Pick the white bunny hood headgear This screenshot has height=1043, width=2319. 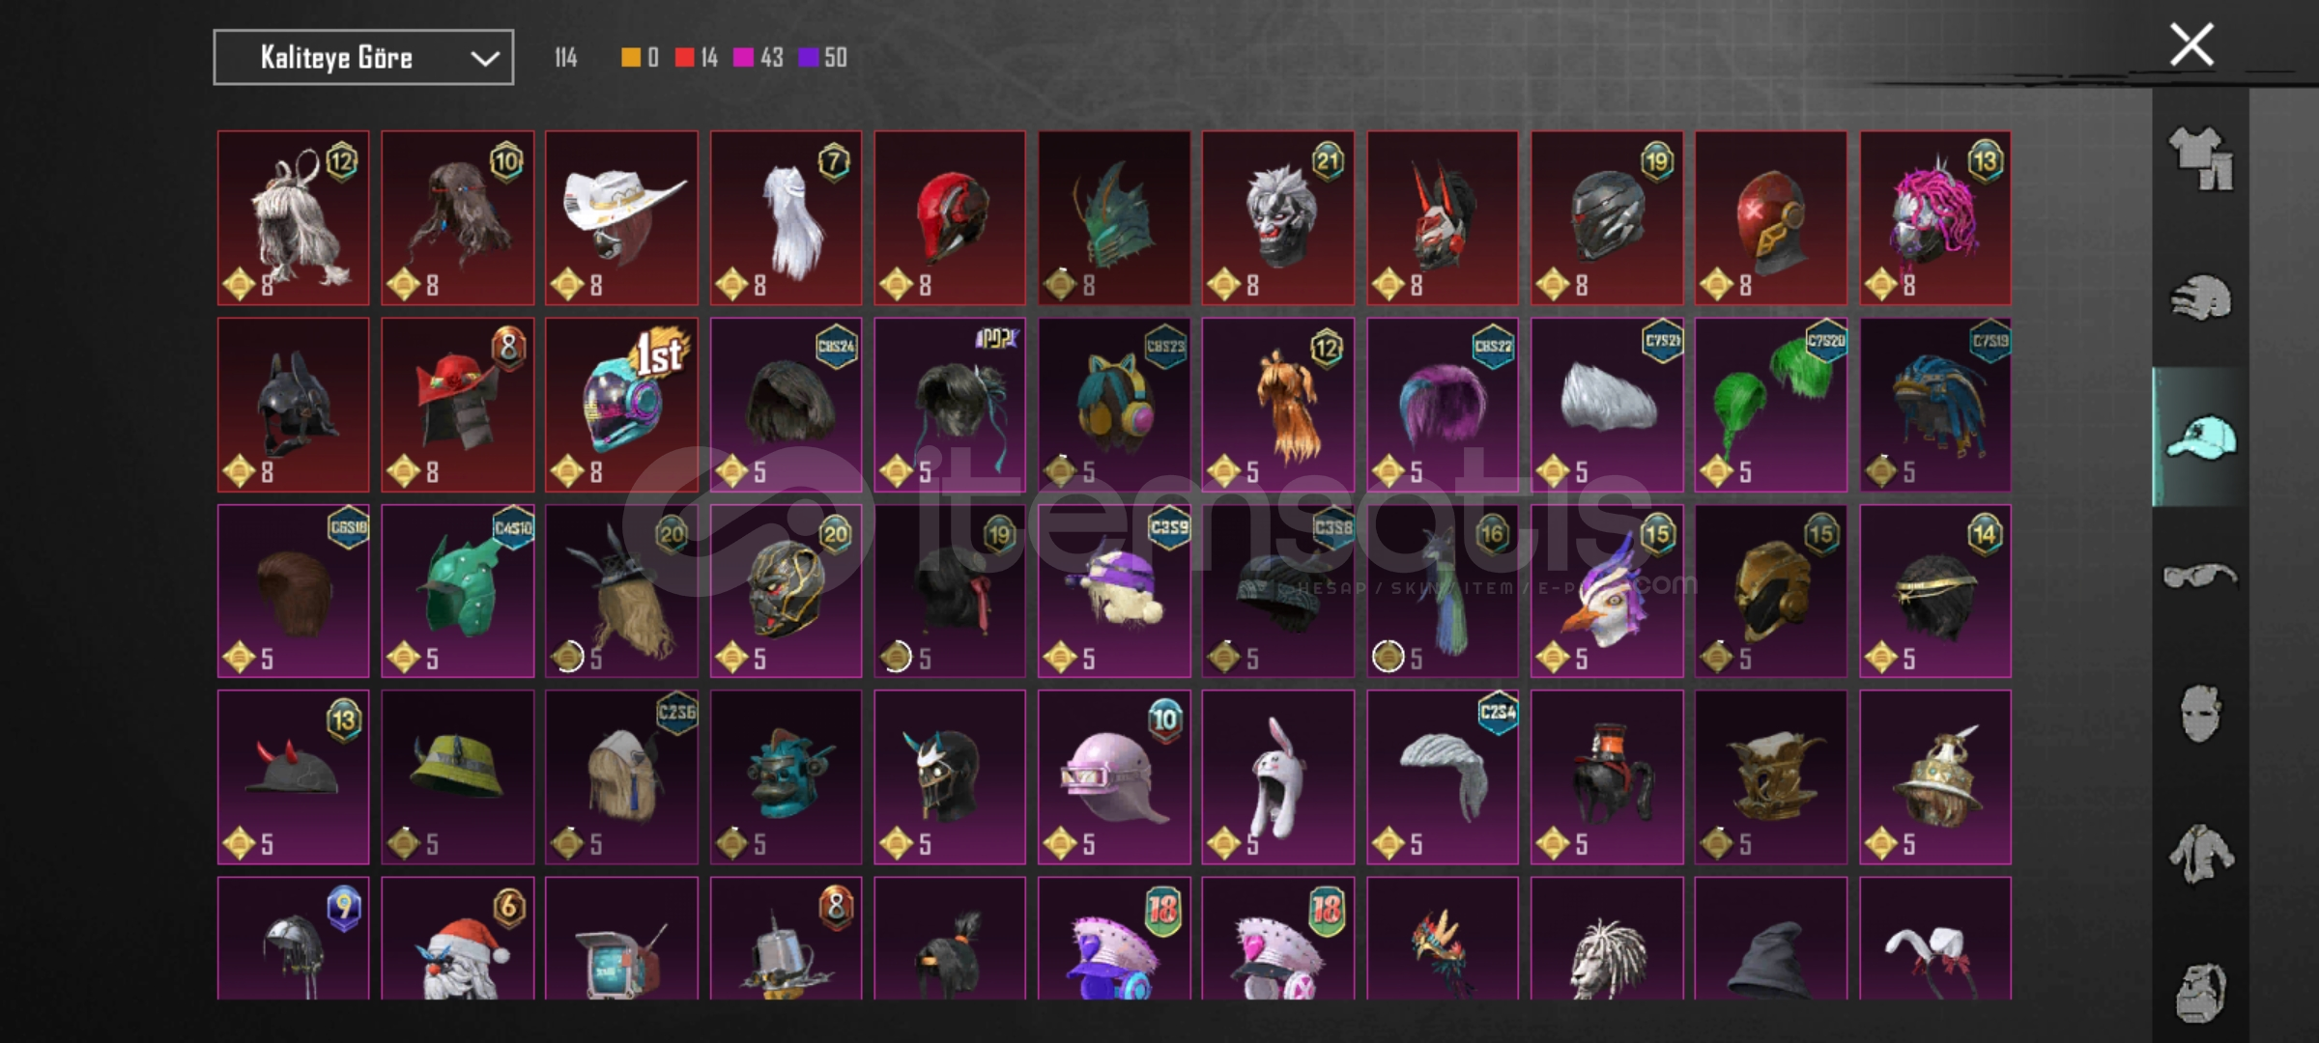(1278, 777)
